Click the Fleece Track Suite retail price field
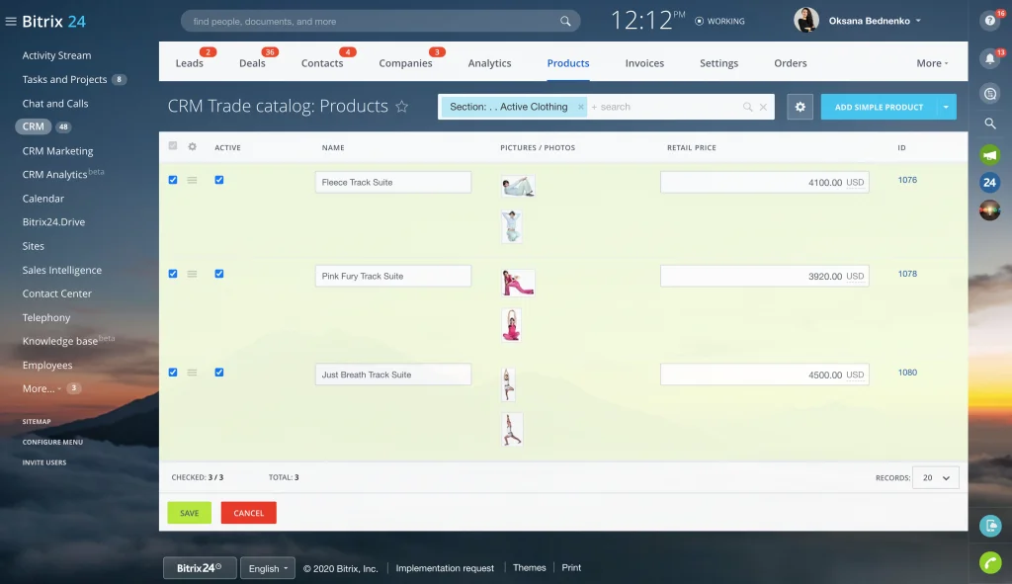1012x584 pixels. click(x=763, y=183)
